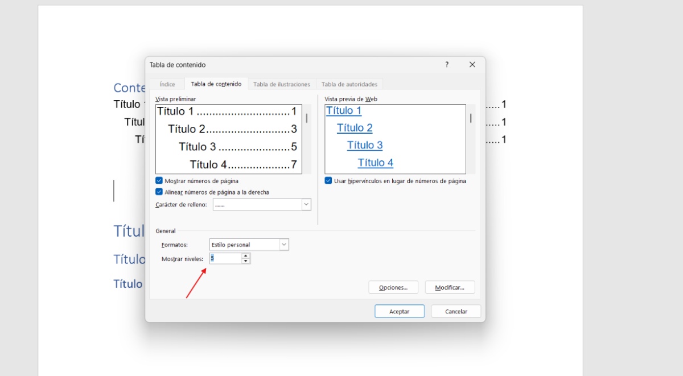This screenshot has width=683, height=376.
Task: Focus the Mostrar niveles number field
Action: pyautogui.click(x=225, y=258)
